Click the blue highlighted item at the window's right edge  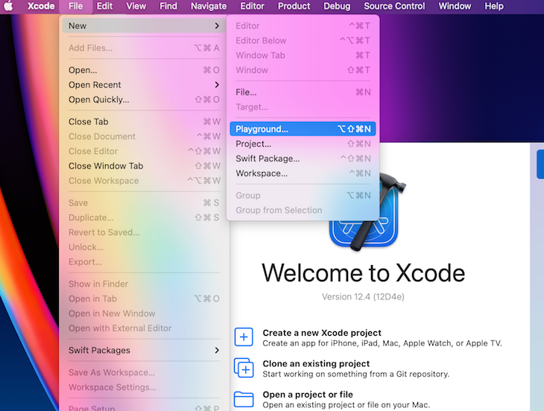[540, 164]
